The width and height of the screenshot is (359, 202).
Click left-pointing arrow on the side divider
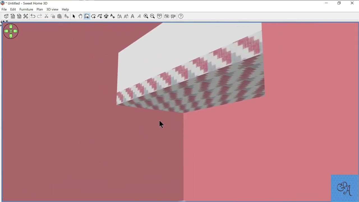coord(1,22)
